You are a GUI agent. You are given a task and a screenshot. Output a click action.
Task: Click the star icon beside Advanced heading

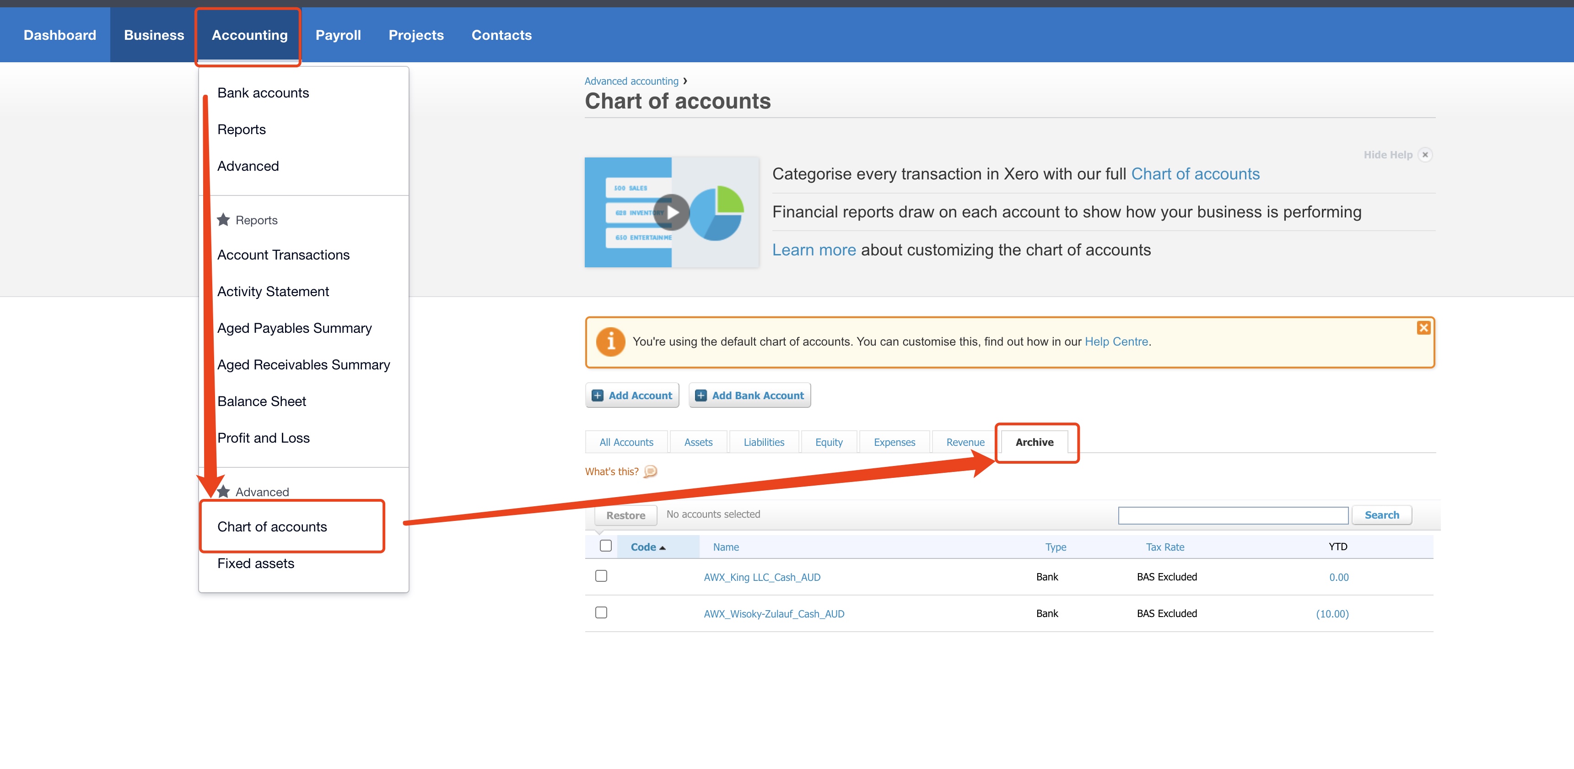point(224,492)
